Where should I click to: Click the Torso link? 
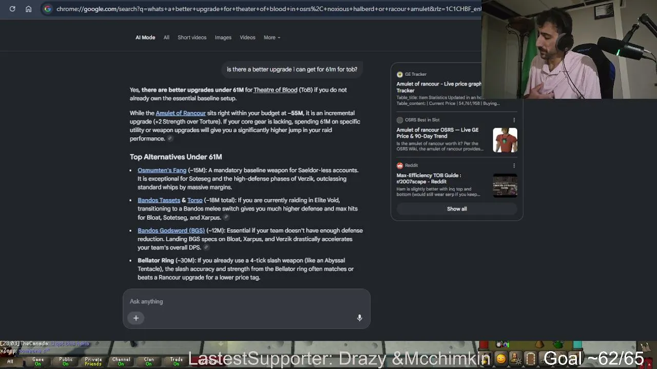click(x=195, y=200)
